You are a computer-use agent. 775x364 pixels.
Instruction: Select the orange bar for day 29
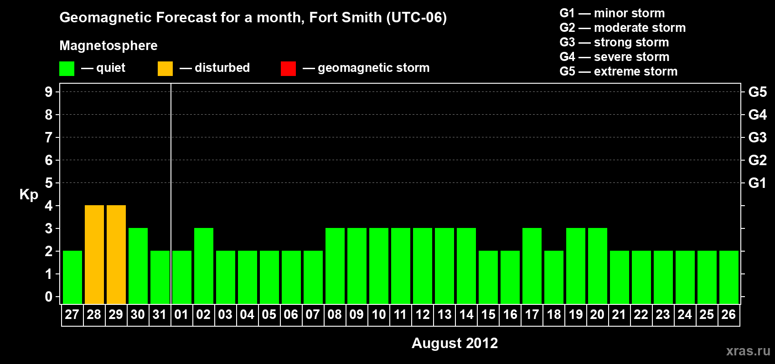pos(116,254)
